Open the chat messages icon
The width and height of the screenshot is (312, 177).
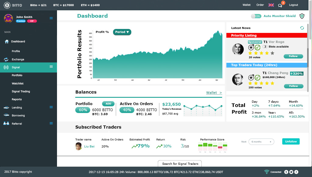pyautogui.click(x=280, y=5)
